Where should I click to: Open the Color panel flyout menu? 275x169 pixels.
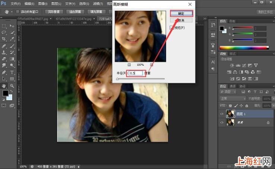(274, 21)
